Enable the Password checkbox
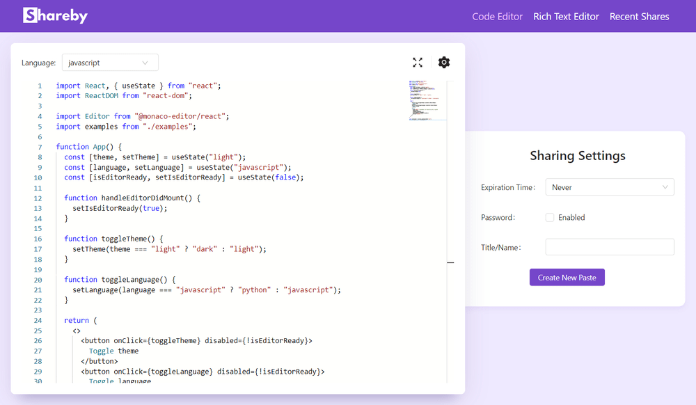This screenshot has height=405, width=696. pyautogui.click(x=550, y=218)
